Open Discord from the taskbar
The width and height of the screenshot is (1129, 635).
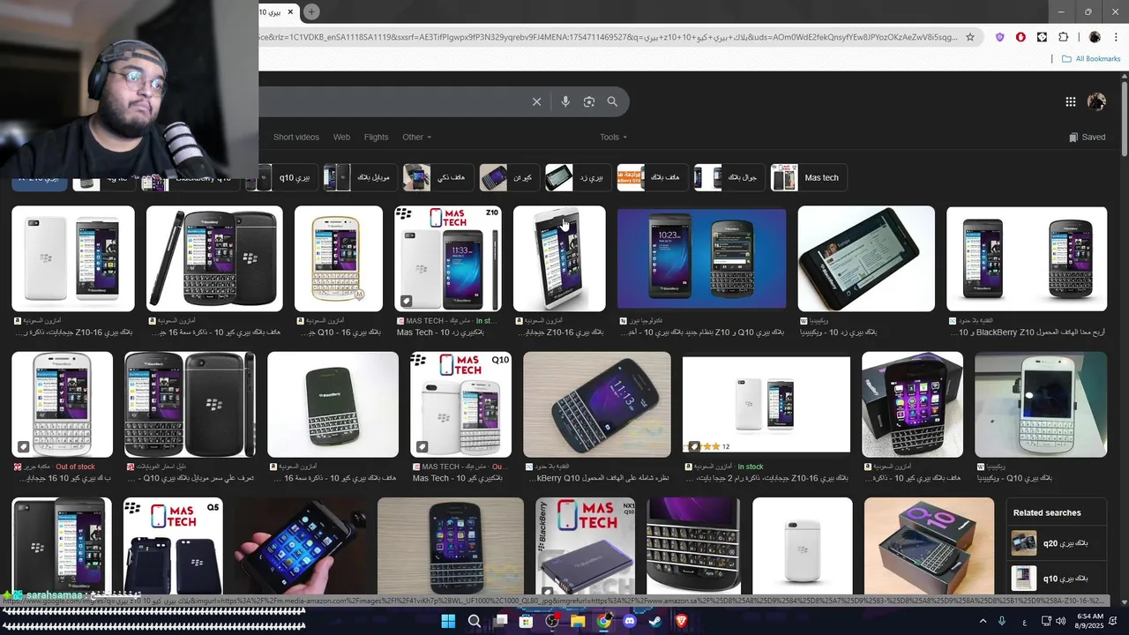click(630, 621)
